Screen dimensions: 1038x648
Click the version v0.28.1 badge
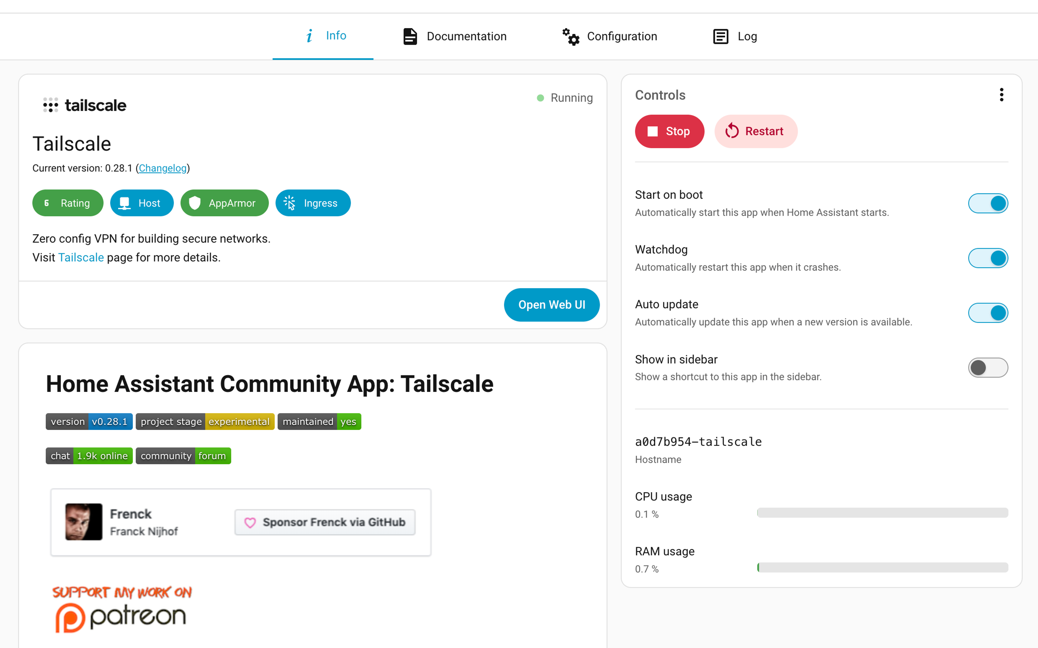click(x=89, y=422)
